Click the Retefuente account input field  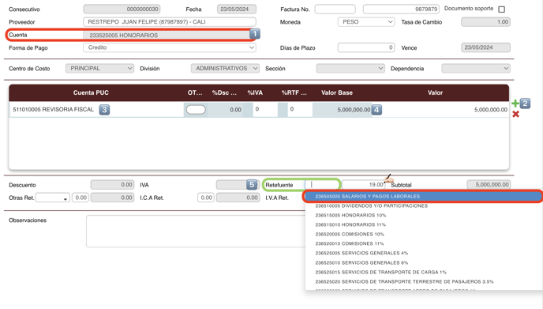coord(322,185)
